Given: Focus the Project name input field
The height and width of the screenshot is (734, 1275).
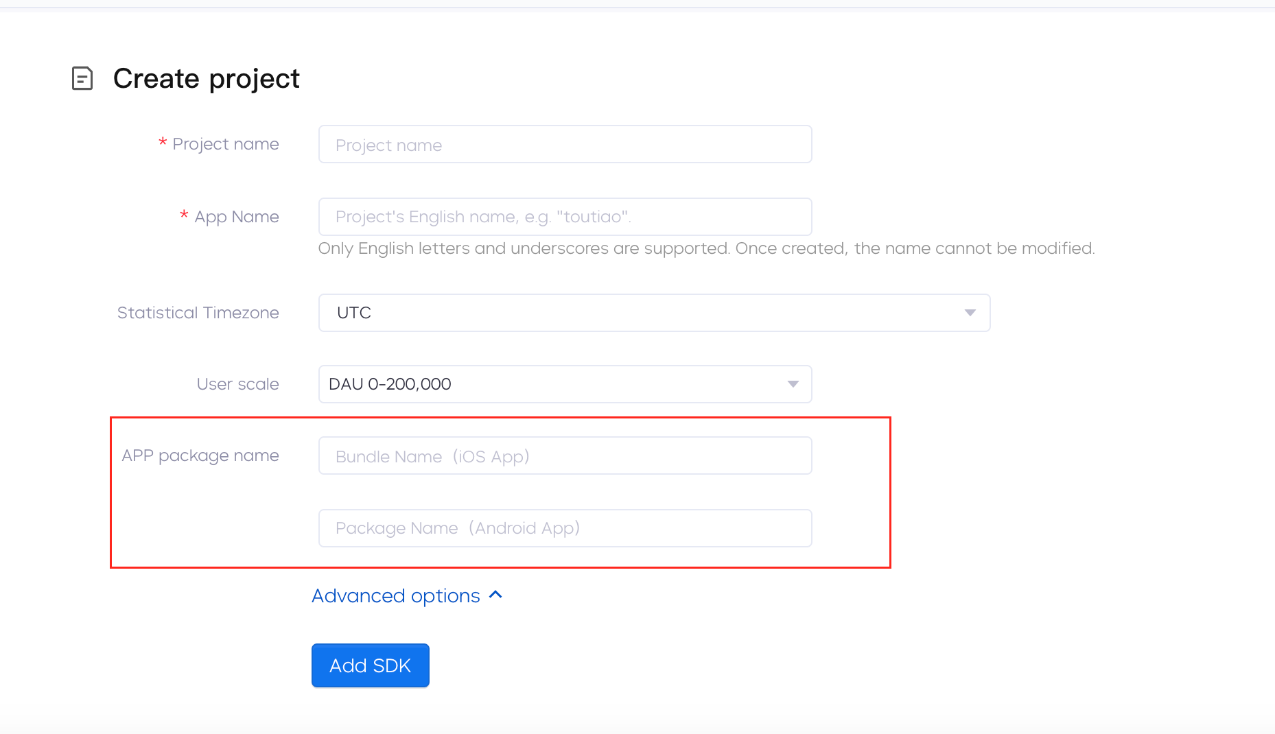Looking at the screenshot, I should (x=565, y=144).
